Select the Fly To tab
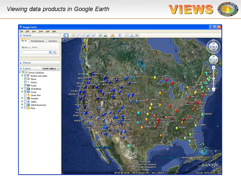Screen dimensions: 241x181 pyautogui.click(x=24, y=41)
